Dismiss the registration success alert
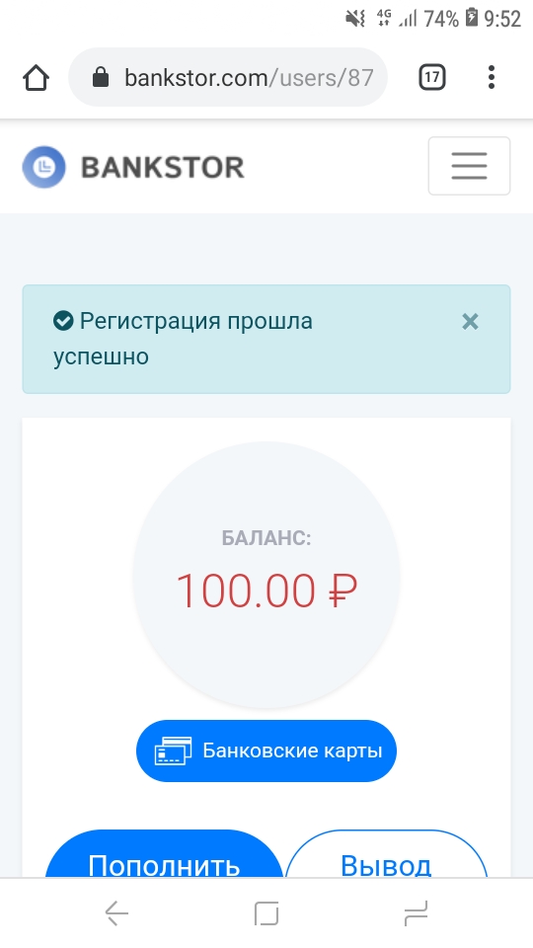 point(470,322)
